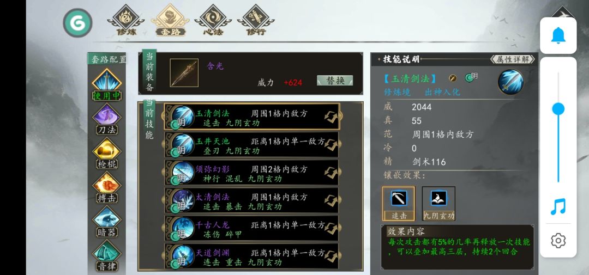The image size is (589, 275).
Task: Select the 刀法 weapon category icon
Action: point(107,119)
